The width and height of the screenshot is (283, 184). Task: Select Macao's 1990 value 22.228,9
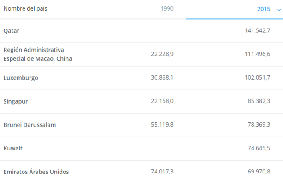(162, 54)
